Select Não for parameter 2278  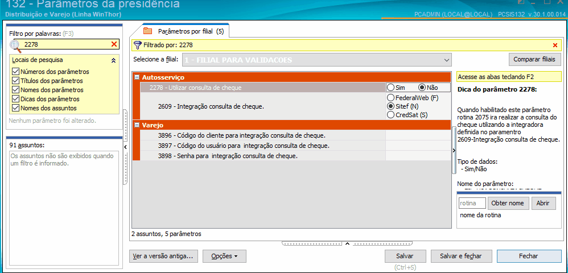click(422, 87)
